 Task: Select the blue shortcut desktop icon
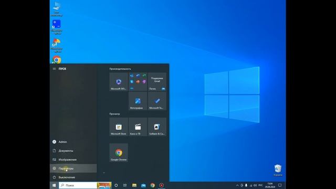tap(57, 27)
